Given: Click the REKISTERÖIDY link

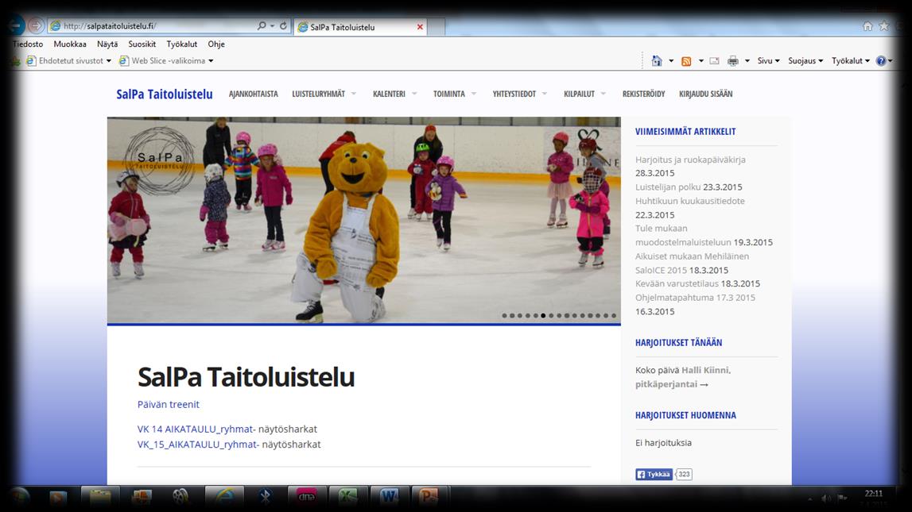Looking at the screenshot, I should pyautogui.click(x=644, y=94).
